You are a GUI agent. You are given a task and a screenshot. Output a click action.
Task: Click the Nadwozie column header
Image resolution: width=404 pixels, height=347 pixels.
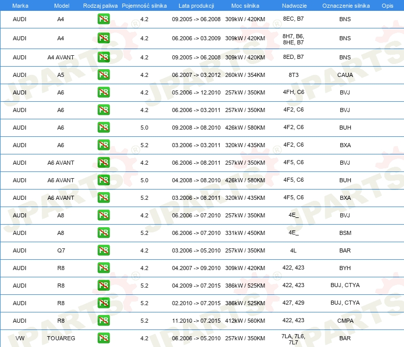(294, 6)
